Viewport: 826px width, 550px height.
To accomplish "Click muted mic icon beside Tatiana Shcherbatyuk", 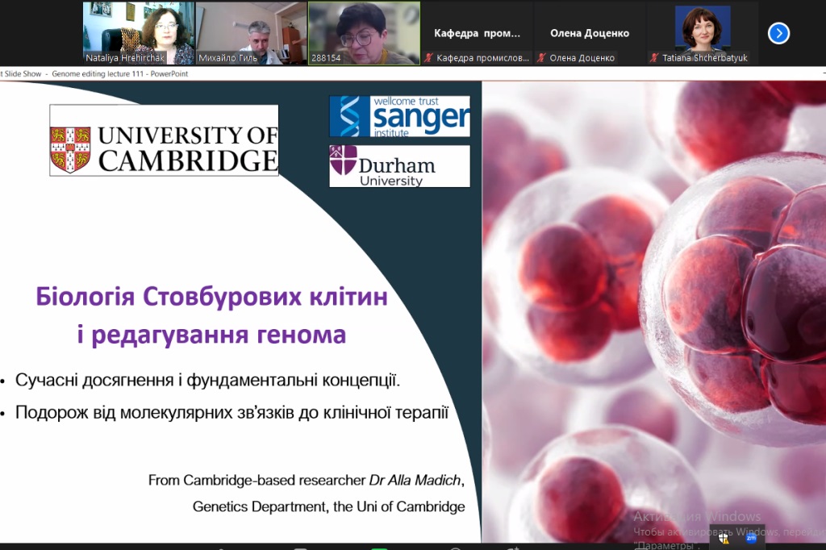I will (x=655, y=58).
